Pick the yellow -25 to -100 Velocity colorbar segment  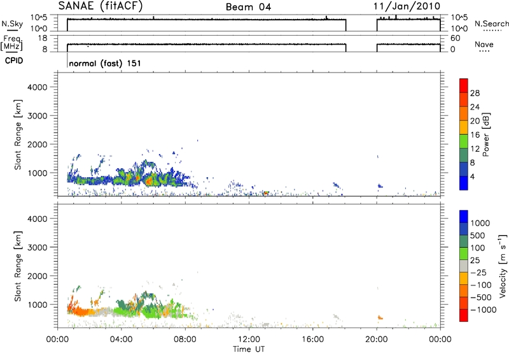coord(464,278)
